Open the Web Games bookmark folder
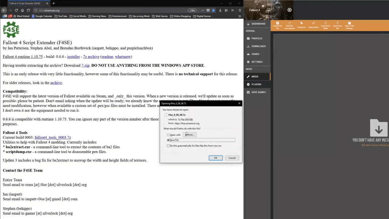This screenshot has width=389, height=219. (160, 16)
